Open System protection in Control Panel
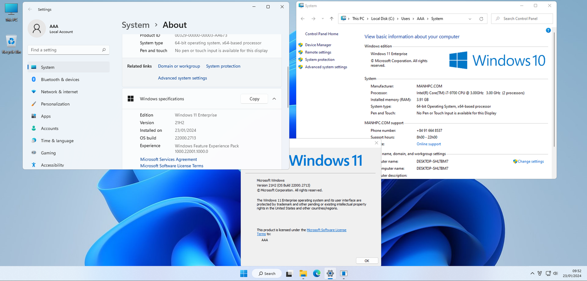 click(x=320, y=59)
